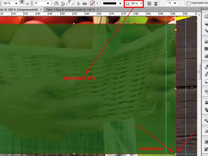
Task: Click the yellow live corners handle on frame
Action: (176, 30)
